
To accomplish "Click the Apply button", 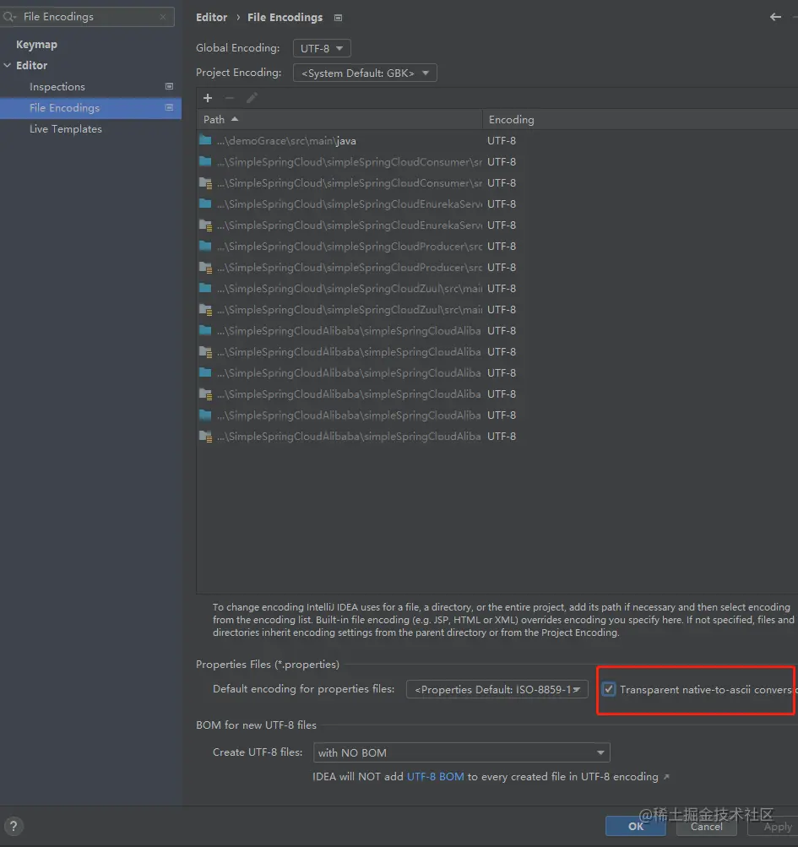I will click(774, 826).
